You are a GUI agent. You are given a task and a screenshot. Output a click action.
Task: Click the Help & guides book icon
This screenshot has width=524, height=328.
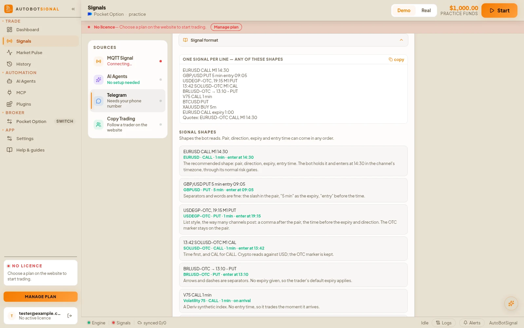tap(9, 150)
